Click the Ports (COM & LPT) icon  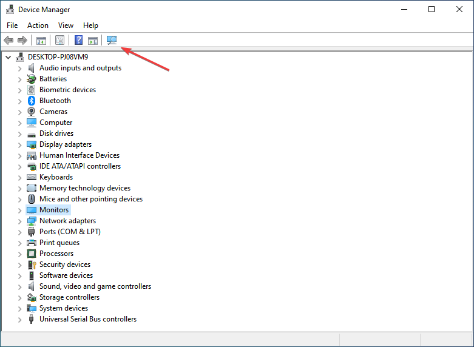31,232
